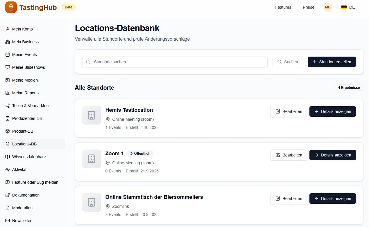
Task: Open Produzenten-DB from the sidebar
Action: pyautogui.click(x=27, y=118)
